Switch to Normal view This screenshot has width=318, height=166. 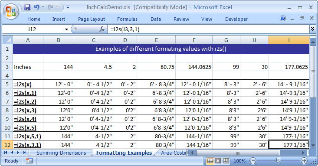click(210, 161)
